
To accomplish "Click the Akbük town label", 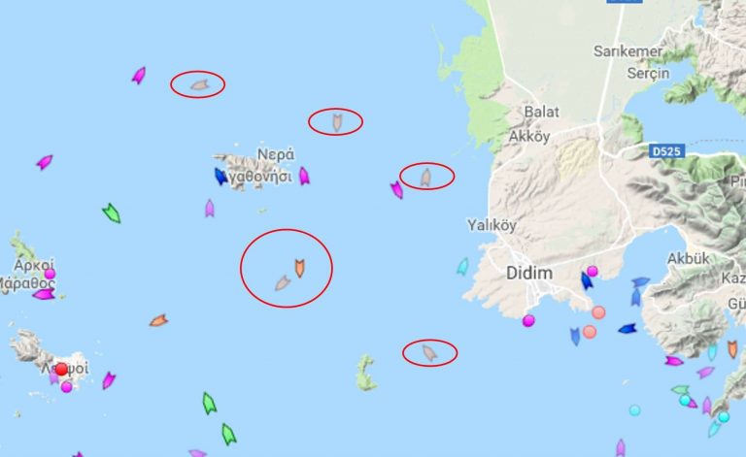I will 688,258.
